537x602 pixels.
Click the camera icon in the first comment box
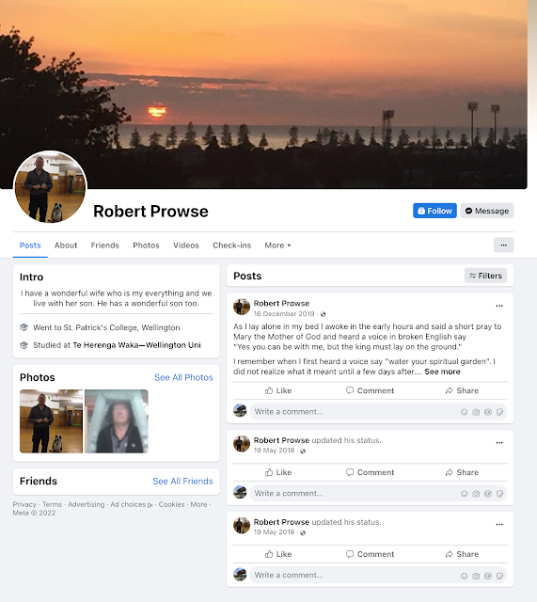[476, 412]
